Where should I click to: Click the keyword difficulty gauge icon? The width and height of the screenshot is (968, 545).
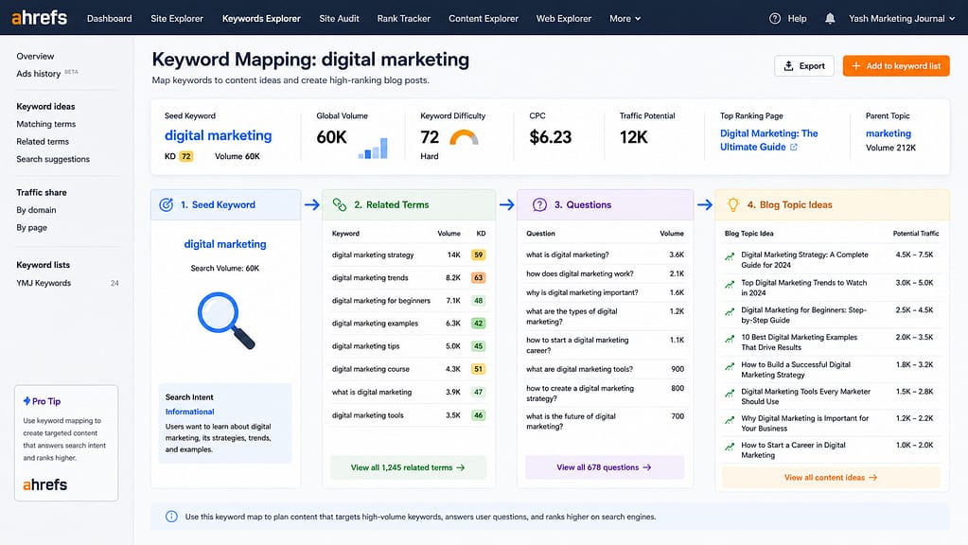464,137
